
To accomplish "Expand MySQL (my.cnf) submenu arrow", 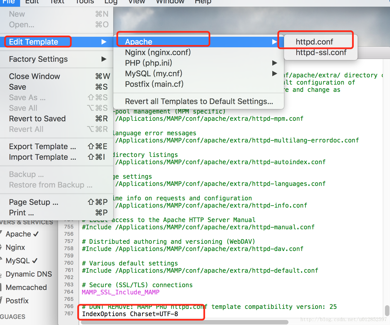I will click(x=275, y=73).
